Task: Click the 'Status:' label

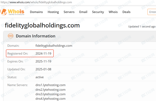Action: [x=12, y=77]
